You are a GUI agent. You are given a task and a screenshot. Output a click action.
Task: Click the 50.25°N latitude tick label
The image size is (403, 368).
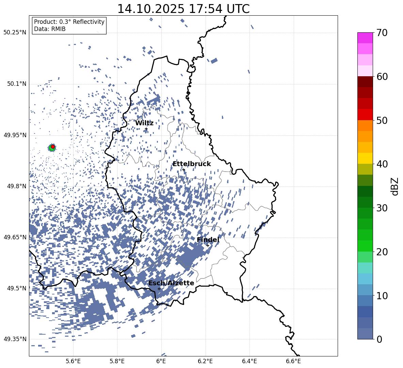pos(15,33)
